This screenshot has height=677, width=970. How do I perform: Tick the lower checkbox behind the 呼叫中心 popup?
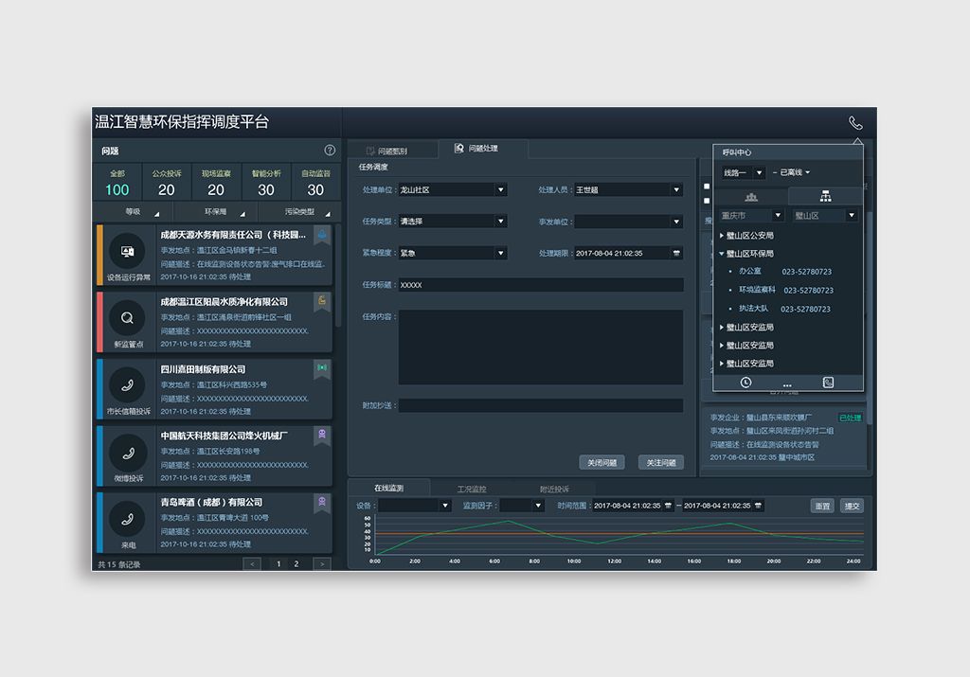click(x=707, y=201)
